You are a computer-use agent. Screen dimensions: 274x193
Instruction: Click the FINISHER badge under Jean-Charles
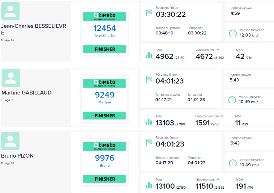[105, 49]
